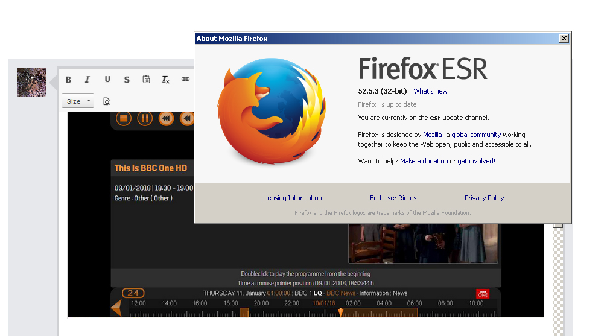Click the remove formatting icon
This screenshot has height=336, width=607.
click(x=165, y=80)
